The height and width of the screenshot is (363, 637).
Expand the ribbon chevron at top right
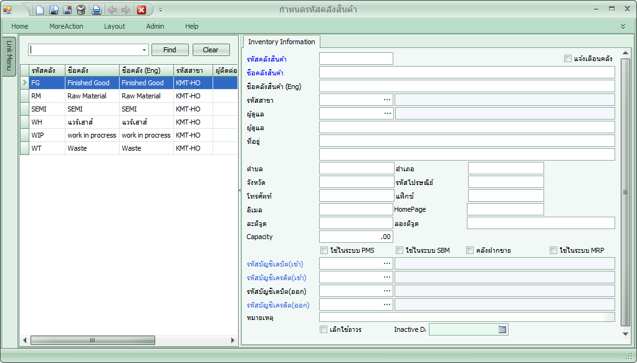pos(623,26)
